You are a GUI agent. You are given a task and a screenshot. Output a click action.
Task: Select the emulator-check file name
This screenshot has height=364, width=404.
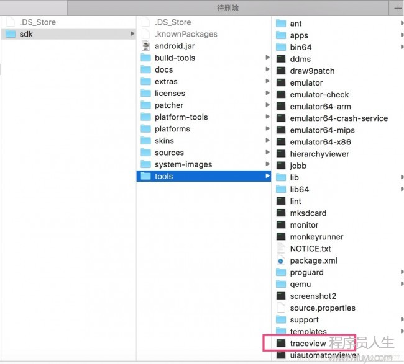point(319,95)
